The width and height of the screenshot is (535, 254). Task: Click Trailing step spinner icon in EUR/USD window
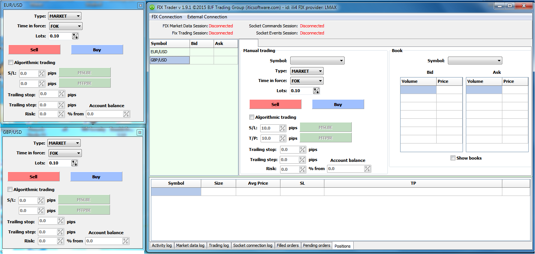(61, 105)
